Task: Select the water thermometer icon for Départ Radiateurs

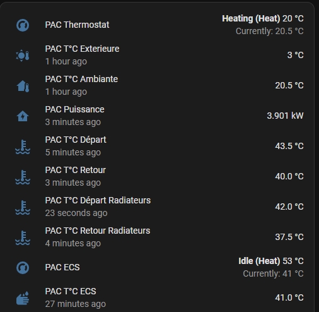Action: pos(23,207)
